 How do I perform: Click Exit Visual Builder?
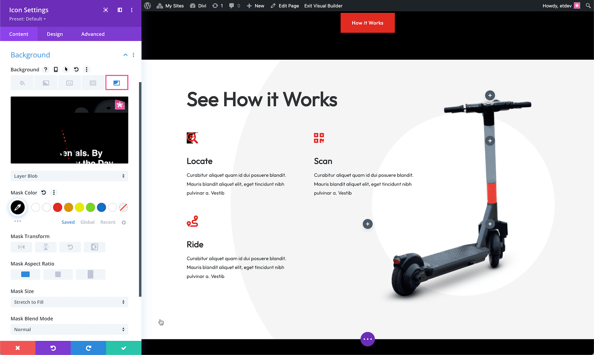(x=323, y=6)
